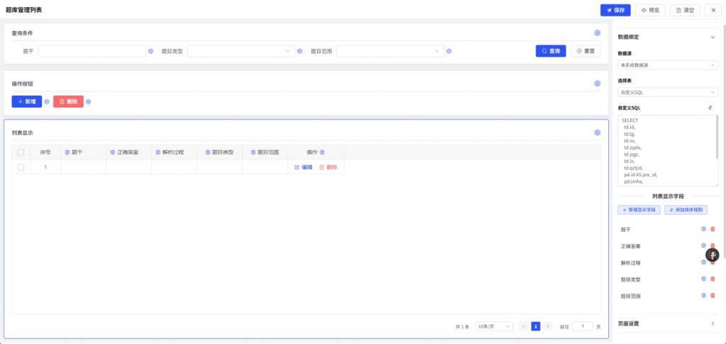Click red 删除 link in table row 1
Screen dimensions: 726x344
[x=328, y=167]
